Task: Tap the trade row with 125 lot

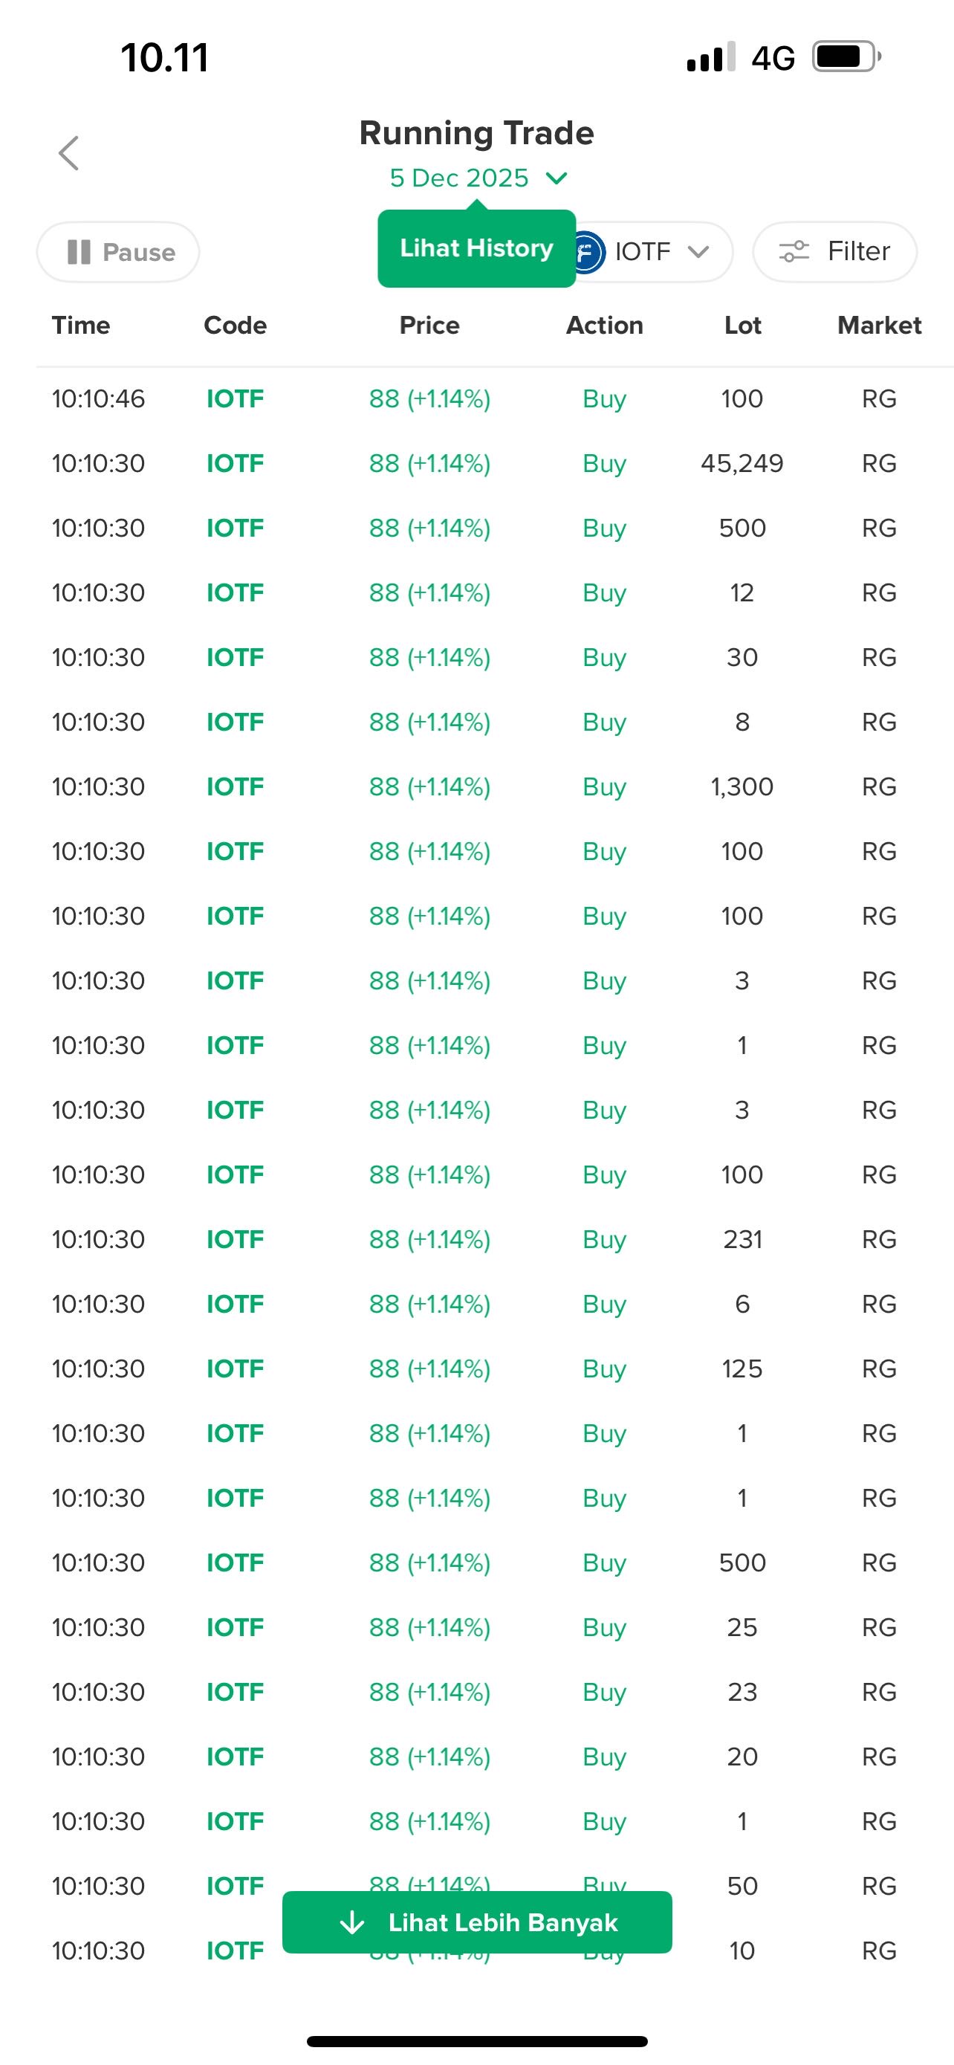Action: [476, 1369]
